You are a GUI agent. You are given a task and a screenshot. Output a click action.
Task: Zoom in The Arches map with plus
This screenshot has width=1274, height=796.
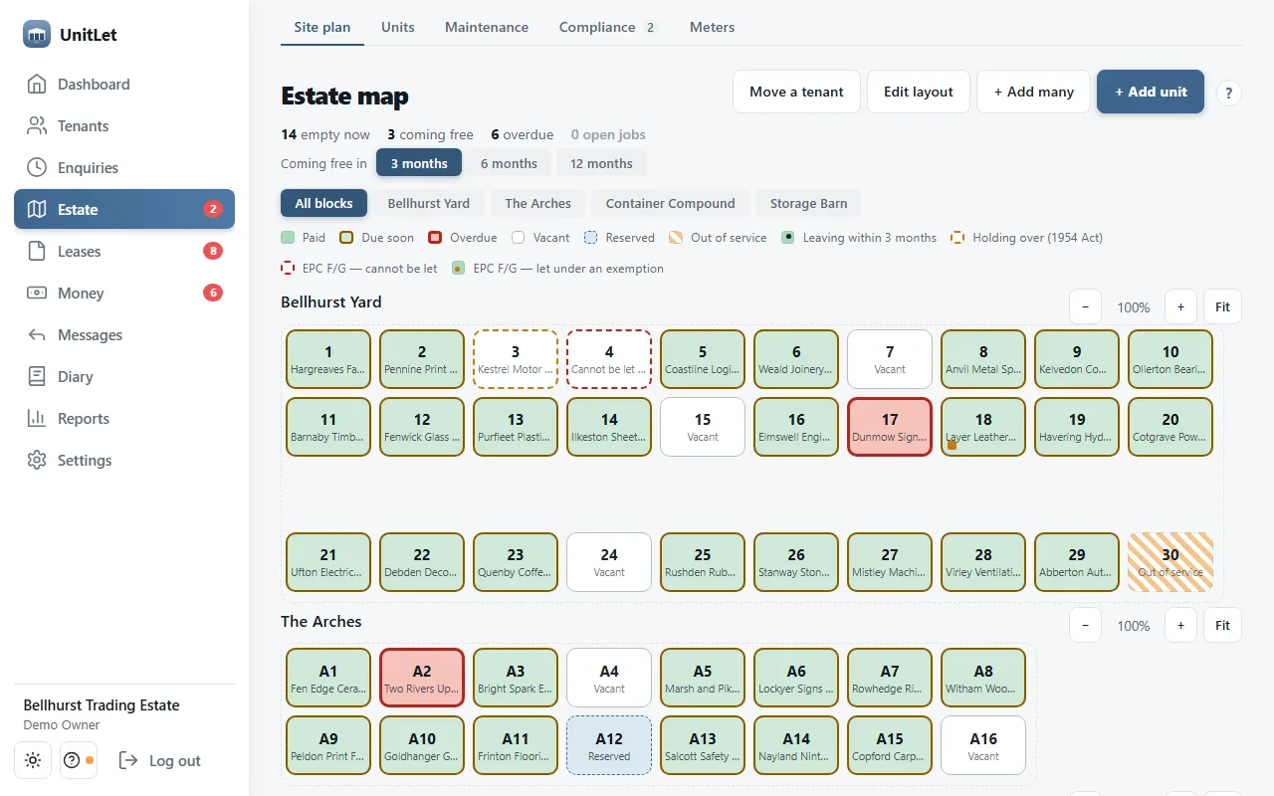pyautogui.click(x=1180, y=625)
